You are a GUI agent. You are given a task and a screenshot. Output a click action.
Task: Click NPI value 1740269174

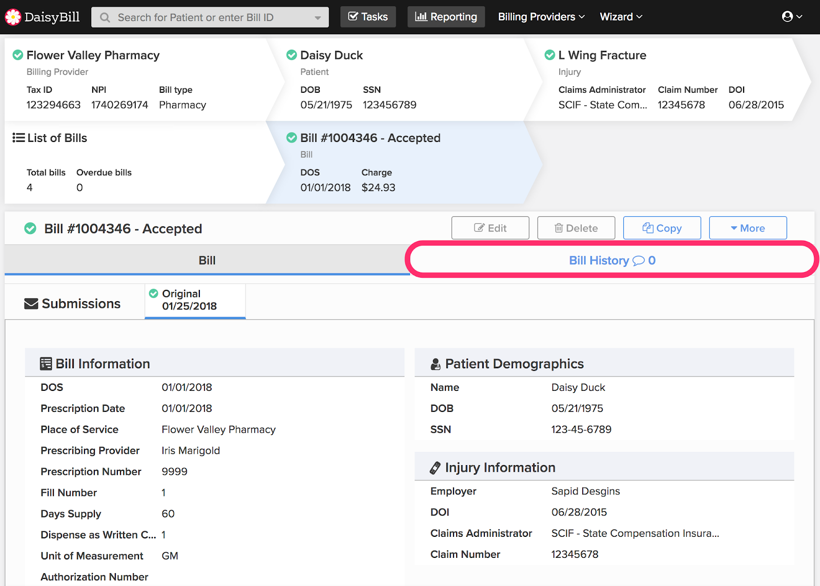tap(120, 105)
